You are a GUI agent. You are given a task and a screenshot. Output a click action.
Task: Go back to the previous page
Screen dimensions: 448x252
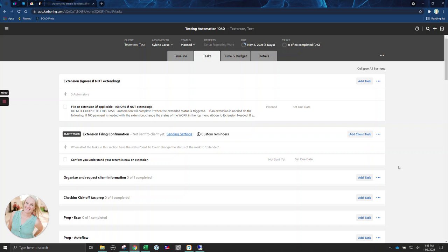pos(5,12)
